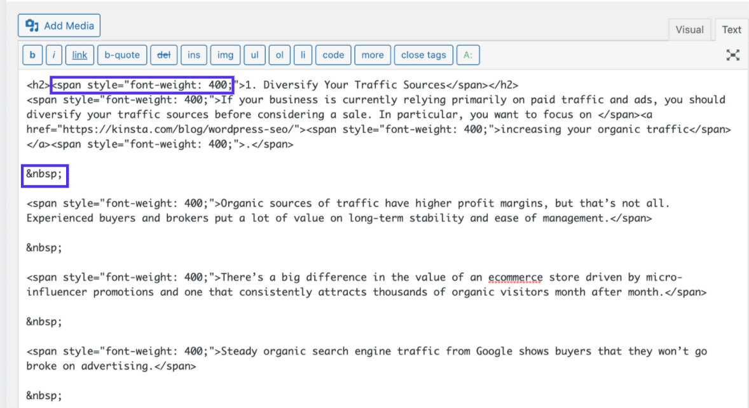This screenshot has height=408, width=749.
Task: Insert a blockquote with b-quote
Action: point(122,55)
